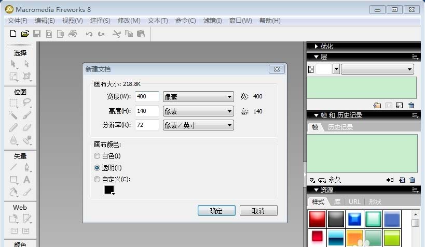Viewport: 425px width, 247px height.
Task: Select the Subselection tool
Action: pos(26,64)
